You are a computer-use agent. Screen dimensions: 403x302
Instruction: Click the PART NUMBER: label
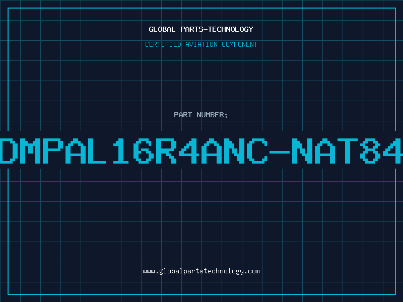click(x=201, y=115)
